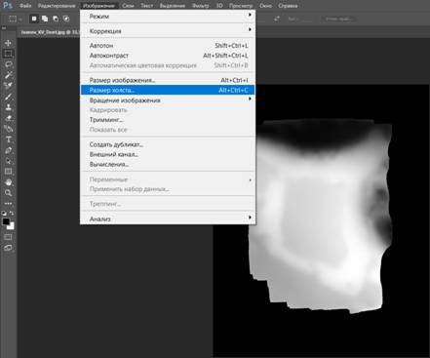This screenshot has height=358, width=430.
Task: Open the Редактирование menu
Action: point(57,6)
